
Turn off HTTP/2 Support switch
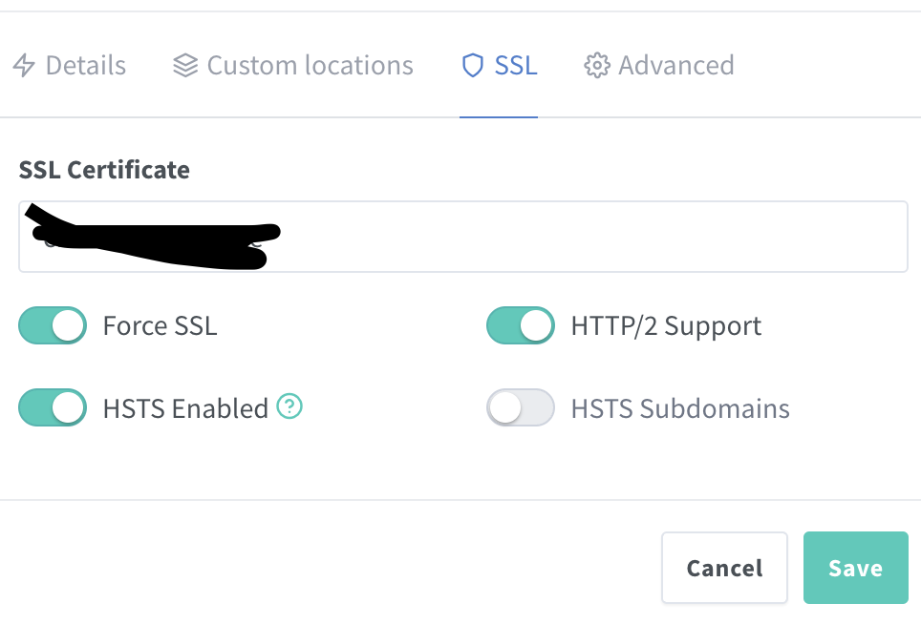521,325
